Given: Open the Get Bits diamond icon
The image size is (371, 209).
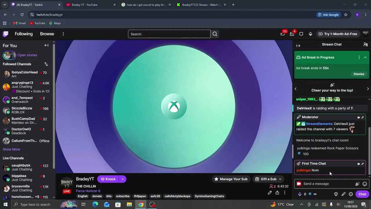Looking at the screenshot, I should point(310,34).
